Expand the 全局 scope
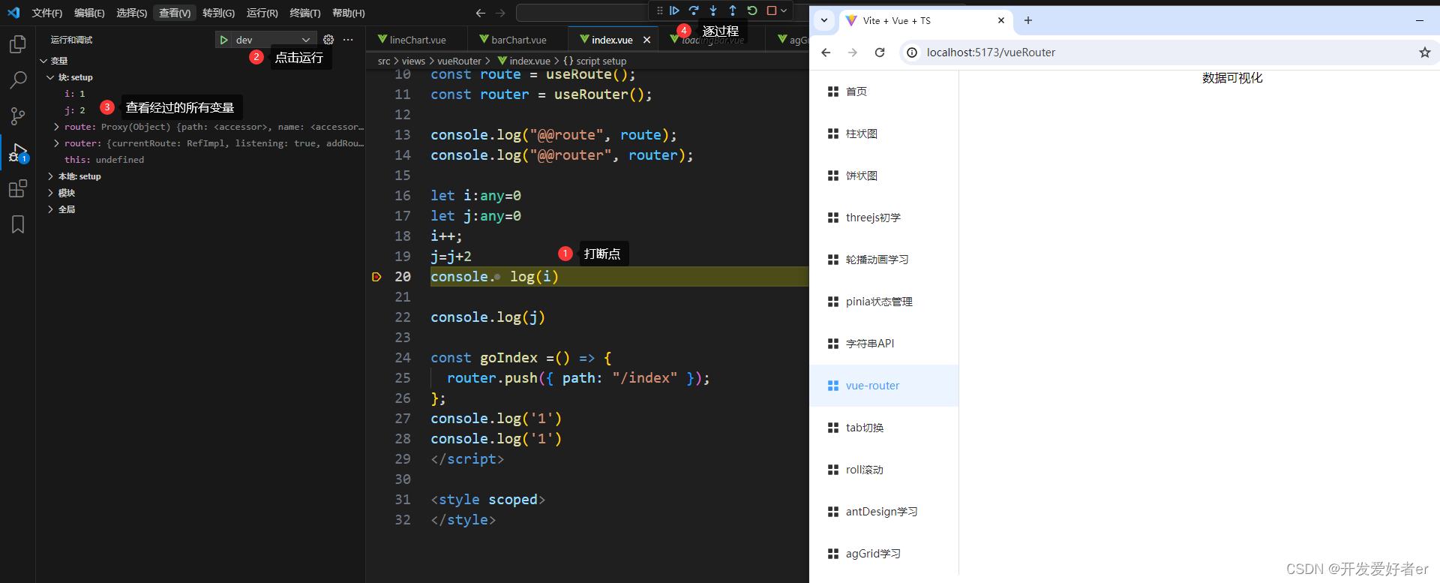The image size is (1440, 583). point(50,209)
